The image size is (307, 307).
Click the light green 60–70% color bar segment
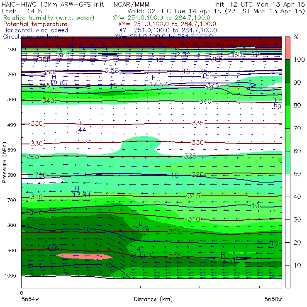point(288,139)
